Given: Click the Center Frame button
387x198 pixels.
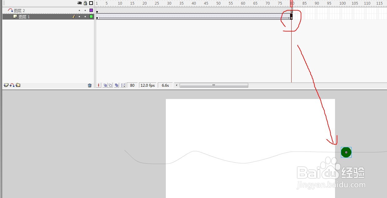Looking at the screenshot, I should coord(99,85).
